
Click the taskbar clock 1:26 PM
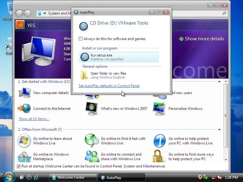(231, 177)
